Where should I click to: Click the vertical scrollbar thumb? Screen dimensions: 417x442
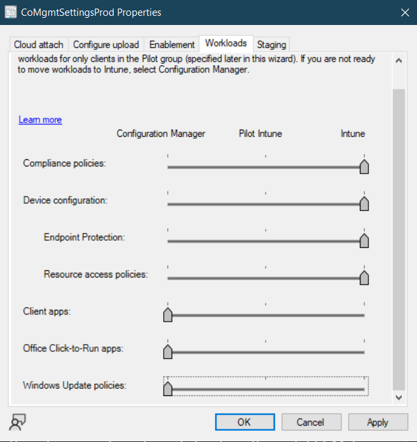[x=399, y=239]
